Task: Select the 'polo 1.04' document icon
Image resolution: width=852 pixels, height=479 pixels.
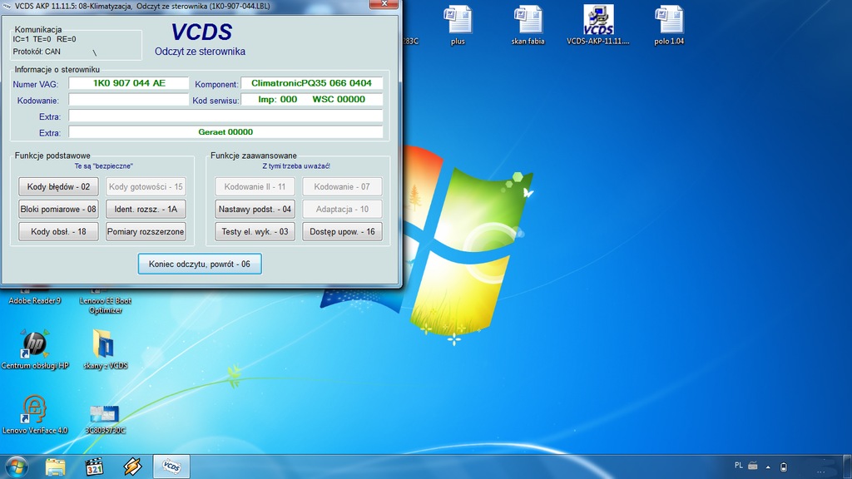Action: (x=669, y=25)
